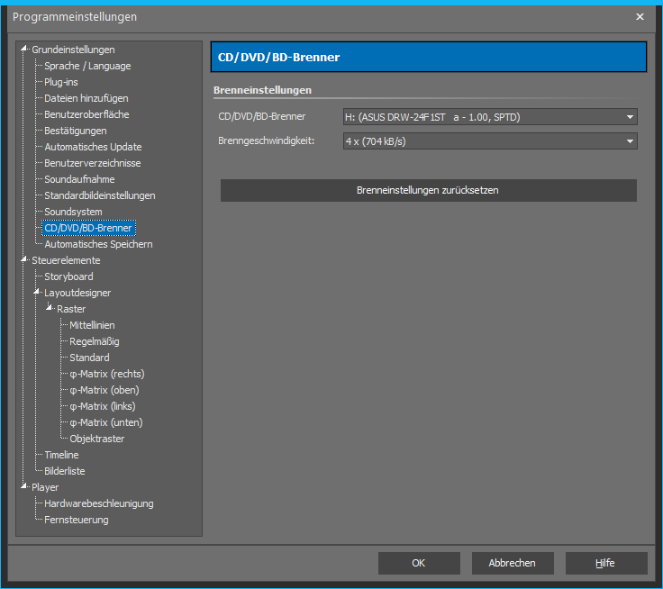
Task: Collapse the Player tree node
Action: (x=25, y=486)
